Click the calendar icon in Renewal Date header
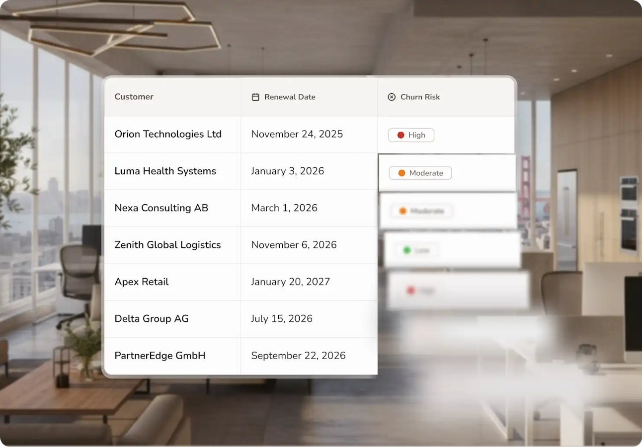This screenshot has width=642, height=447. pos(255,97)
